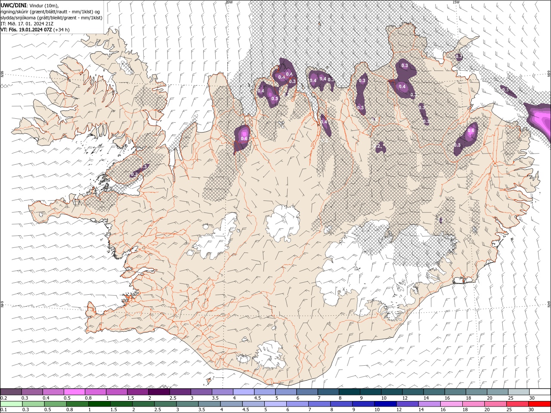This screenshot has height=413, width=551.
Task: Click the initial time 'IT: Mið. 17. 01. 2024 21Z'
Action: tap(27, 24)
